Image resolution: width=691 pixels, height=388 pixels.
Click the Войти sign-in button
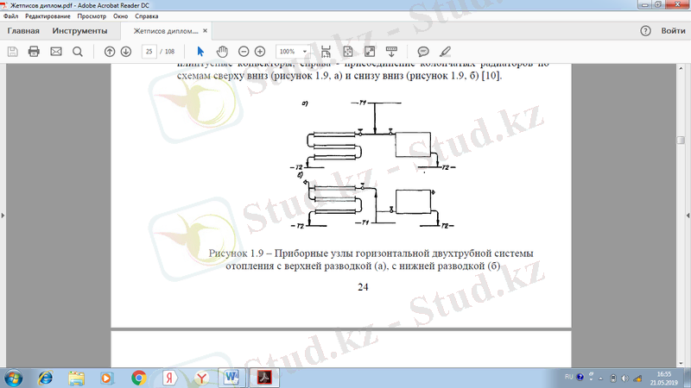673,31
